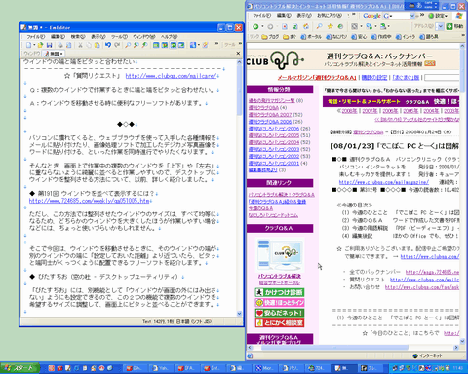Click the スタート Start button on taskbar
This screenshot has width=468, height=374.
pos(19,368)
